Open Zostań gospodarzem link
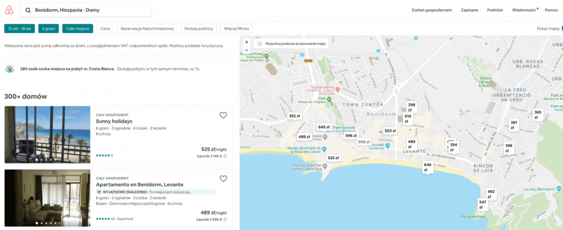 pos(431,10)
